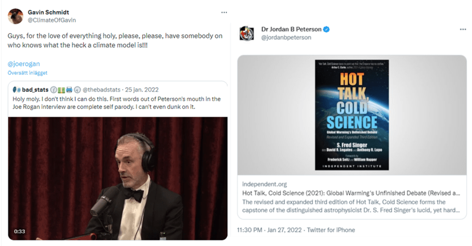Click emoji icons after bad_stats name
The height and width of the screenshot is (246, 472).
tap(65, 90)
